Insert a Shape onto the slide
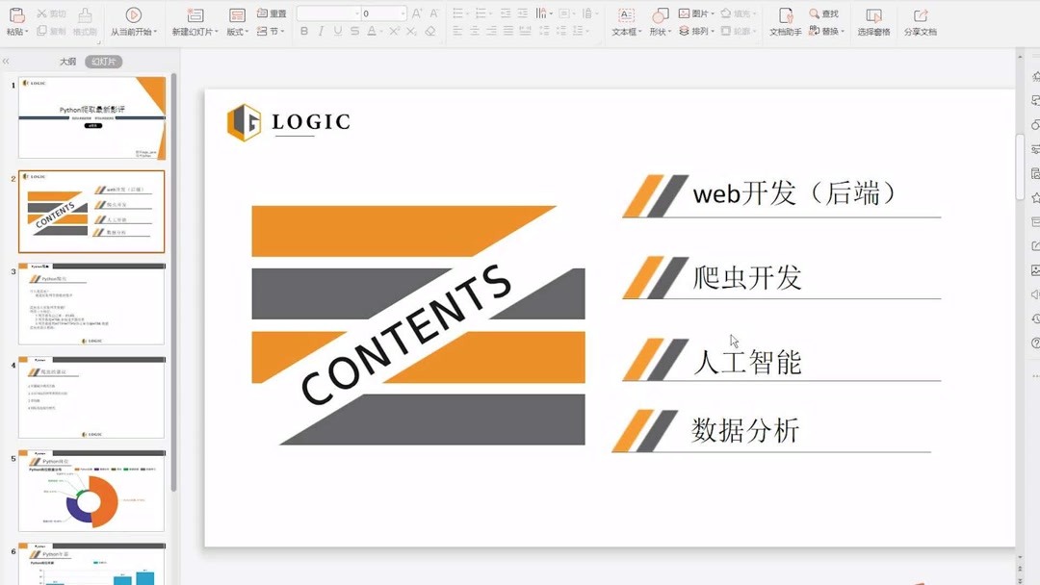 coord(662,29)
